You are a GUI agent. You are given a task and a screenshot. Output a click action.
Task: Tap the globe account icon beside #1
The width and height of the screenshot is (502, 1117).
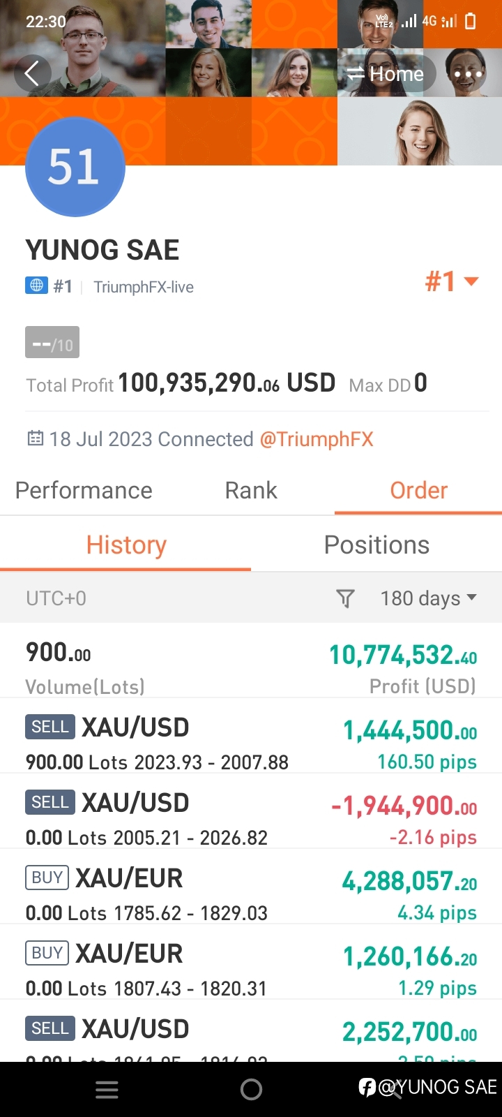[x=36, y=286]
